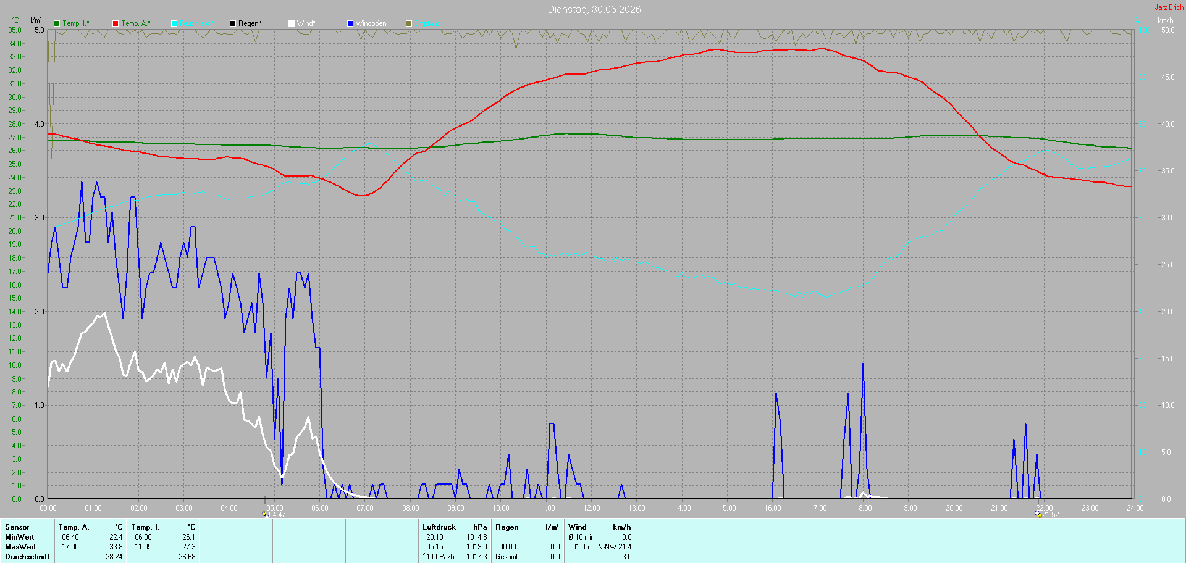This screenshot has width=1186, height=563.
Task: Click the 'Sensor' header in the table
Action: coord(17,527)
